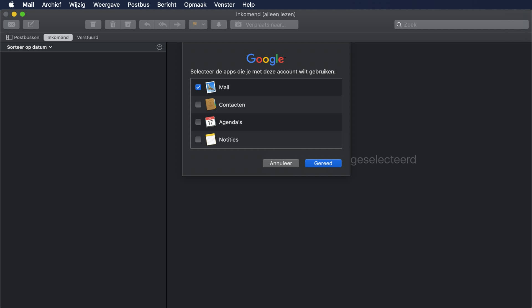Image resolution: width=532 pixels, height=308 pixels.
Task: Click the Annuleer button
Action: (x=281, y=163)
